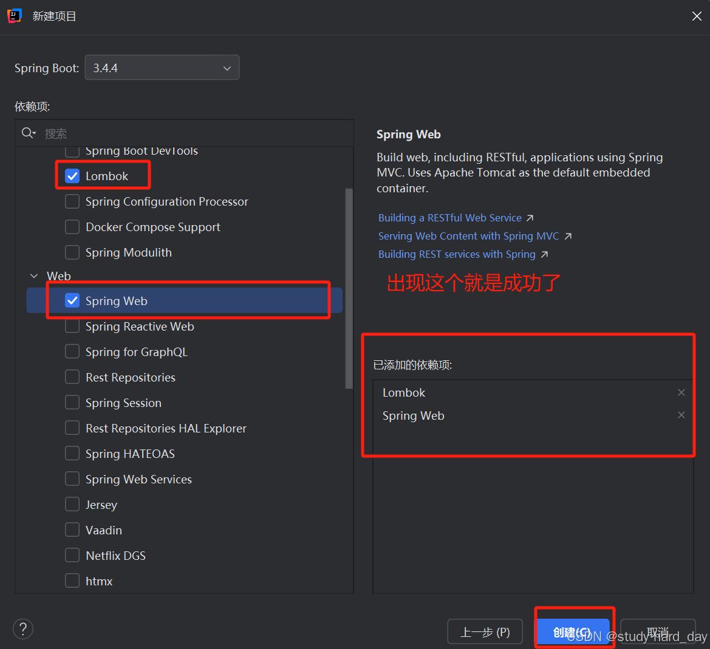
Task: Enable Docker Compose Support
Action: (72, 227)
